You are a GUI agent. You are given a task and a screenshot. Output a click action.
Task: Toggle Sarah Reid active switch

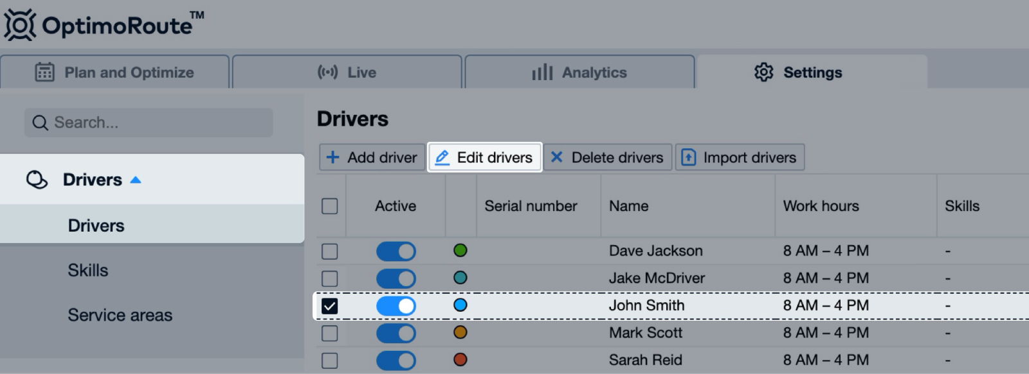396,361
